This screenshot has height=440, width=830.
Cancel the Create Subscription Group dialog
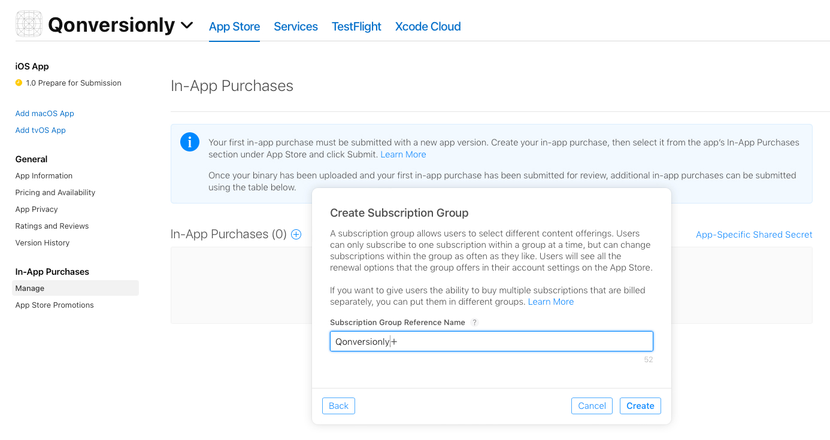592,406
